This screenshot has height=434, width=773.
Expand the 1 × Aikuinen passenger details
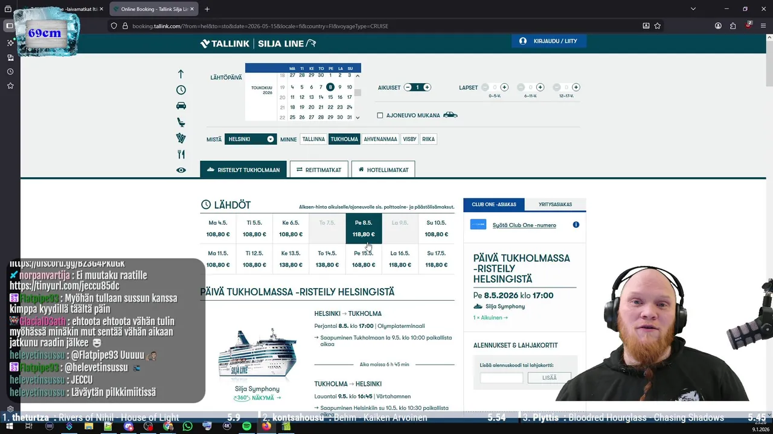pyautogui.click(x=490, y=318)
